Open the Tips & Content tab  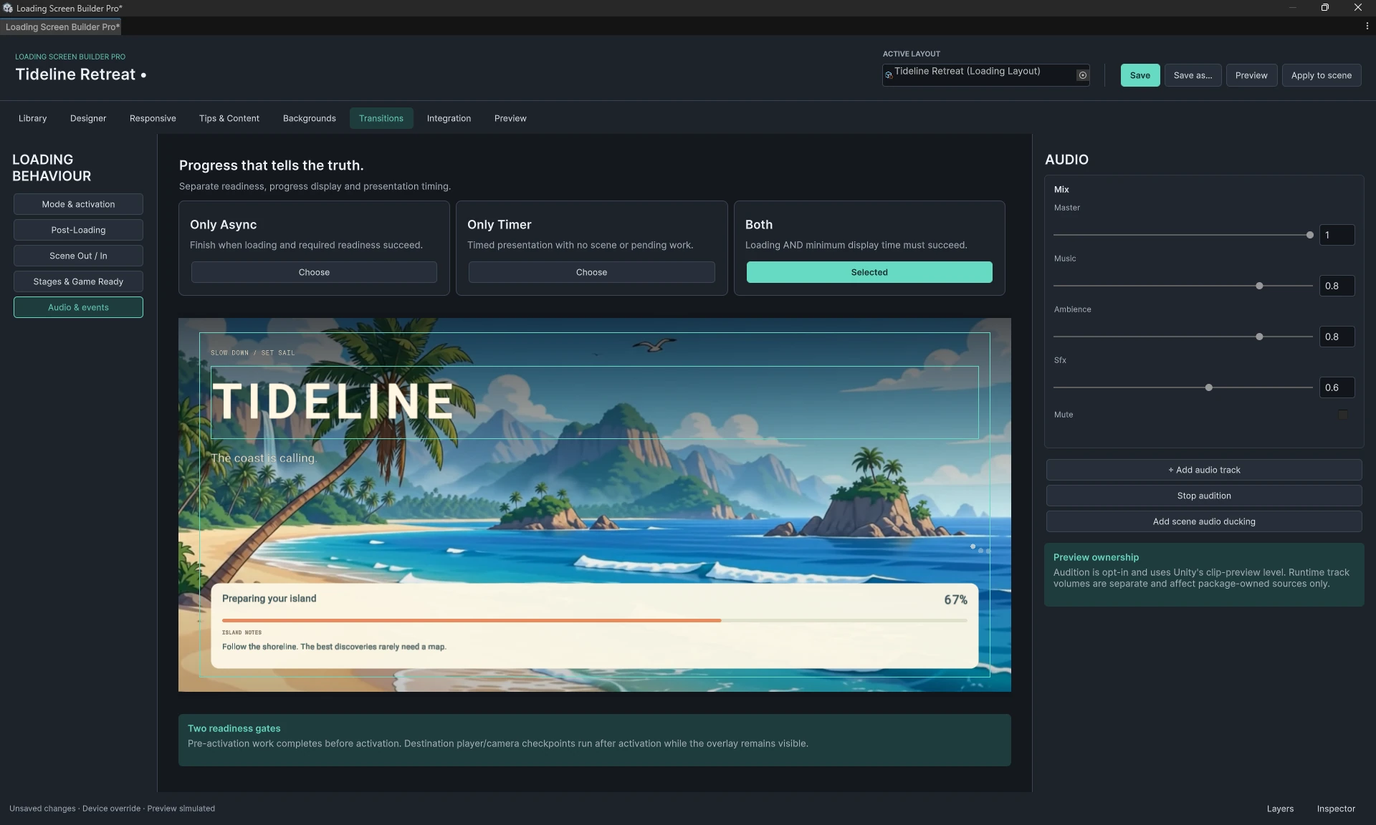(x=229, y=118)
